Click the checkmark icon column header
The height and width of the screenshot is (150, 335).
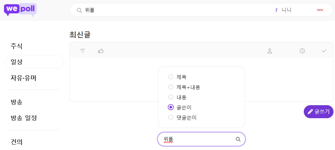(x=324, y=51)
